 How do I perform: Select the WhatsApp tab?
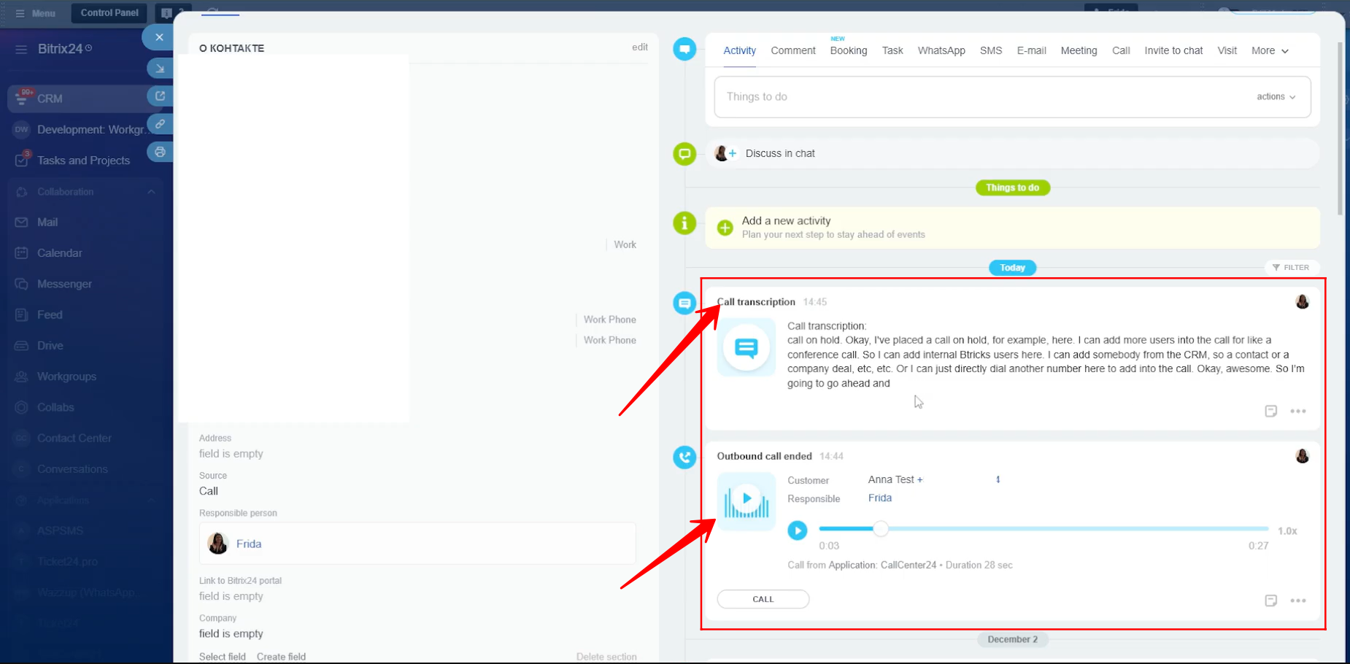pos(941,51)
